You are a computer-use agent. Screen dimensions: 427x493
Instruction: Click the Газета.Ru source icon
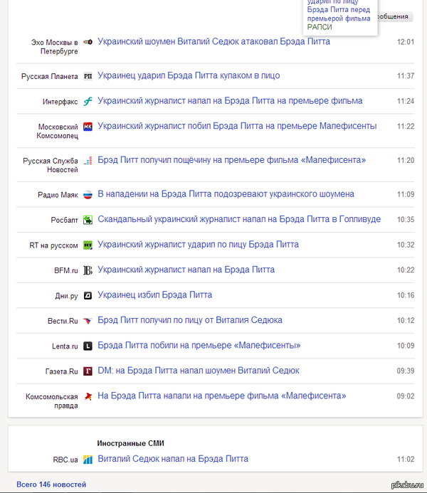point(88,371)
